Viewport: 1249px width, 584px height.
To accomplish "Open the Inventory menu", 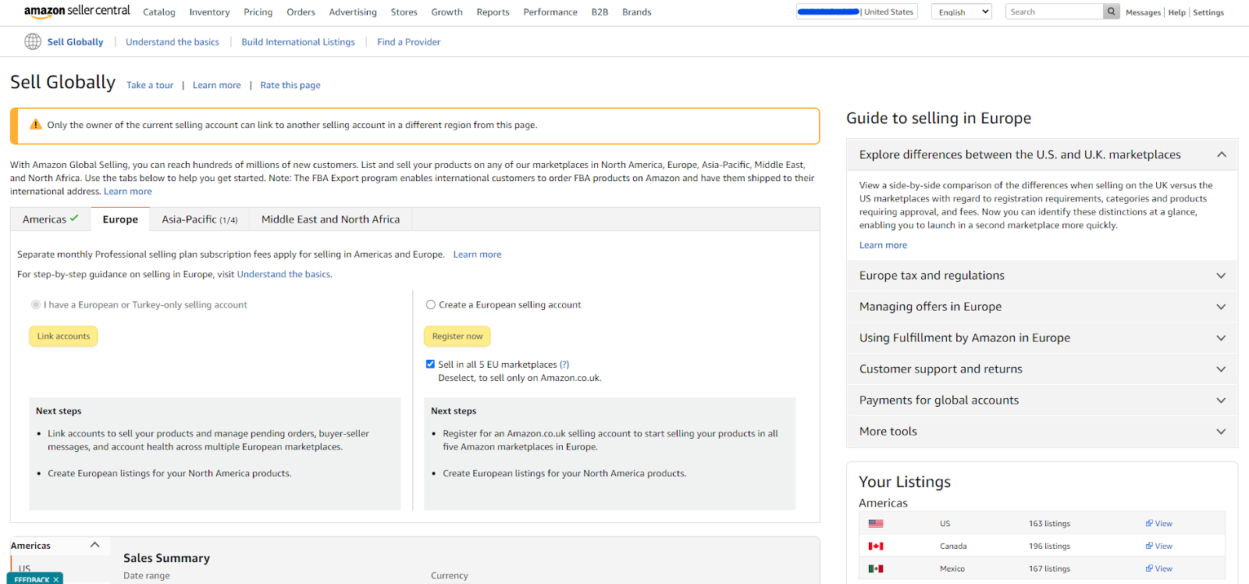I will click(209, 12).
